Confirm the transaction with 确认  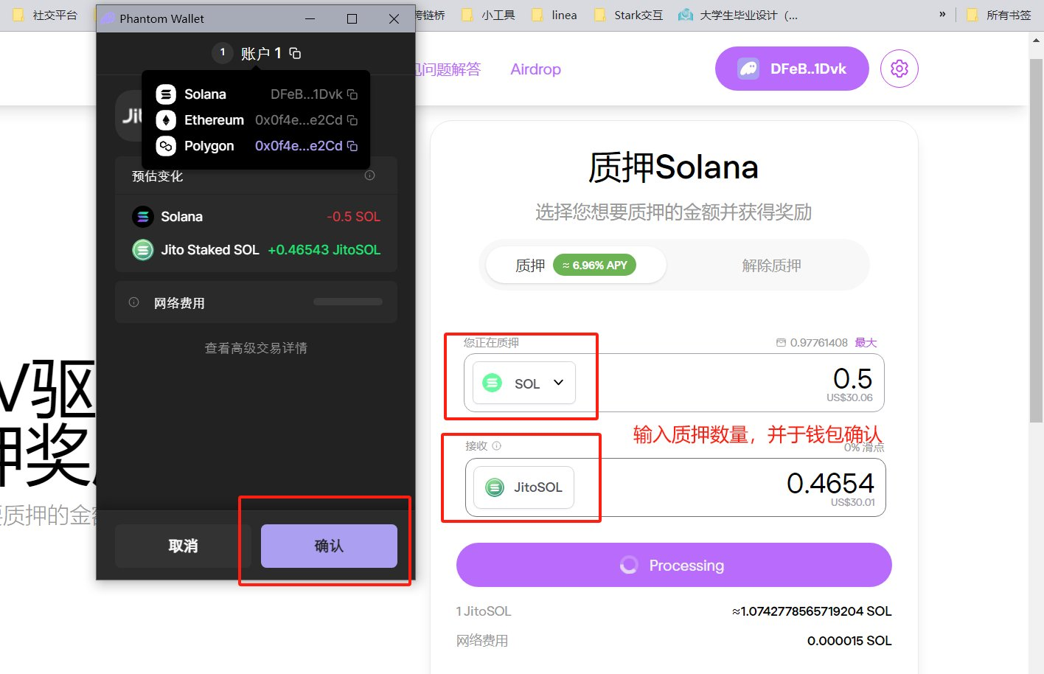(x=329, y=546)
